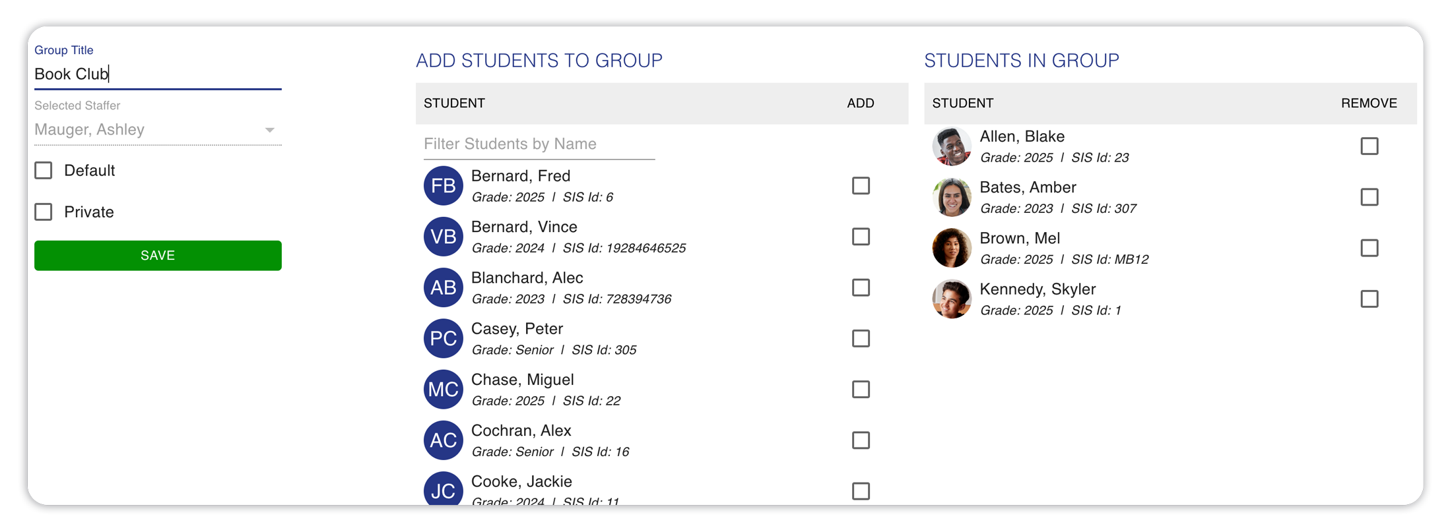Check the add box for Cochran, Alex

861,440
